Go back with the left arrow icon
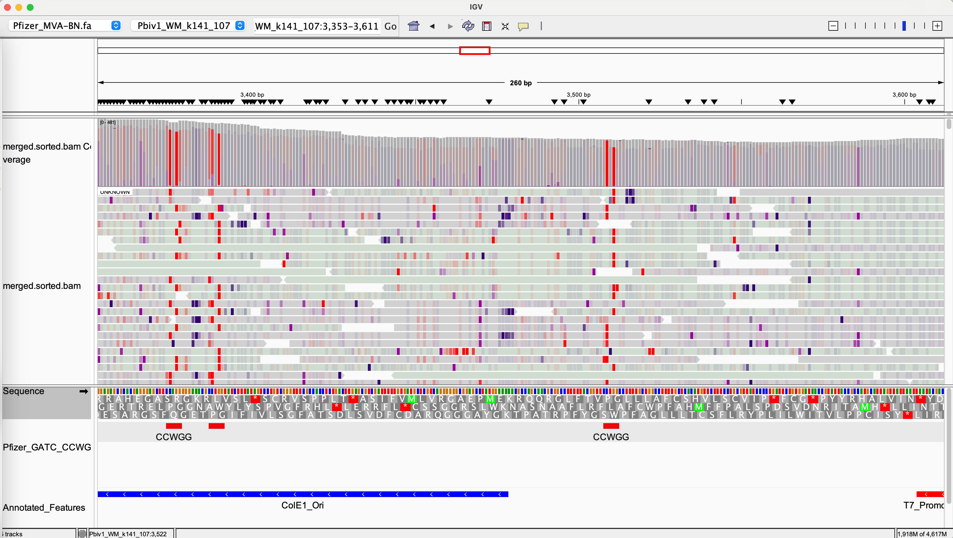This screenshot has height=538, width=953. point(432,26)
